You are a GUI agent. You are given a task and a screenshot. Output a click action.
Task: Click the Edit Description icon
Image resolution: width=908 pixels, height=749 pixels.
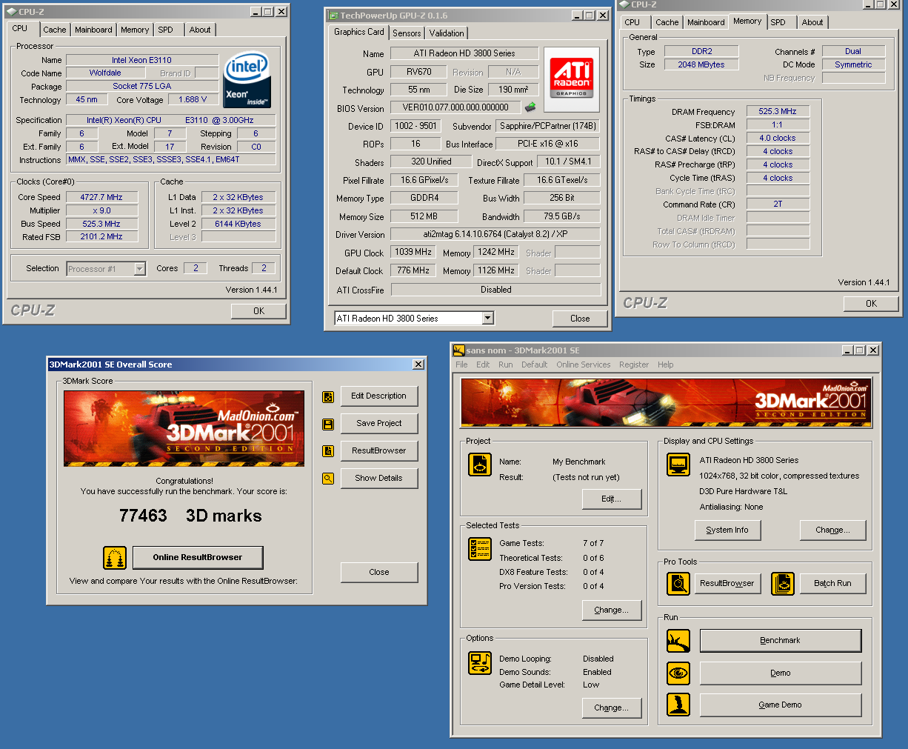328,396
